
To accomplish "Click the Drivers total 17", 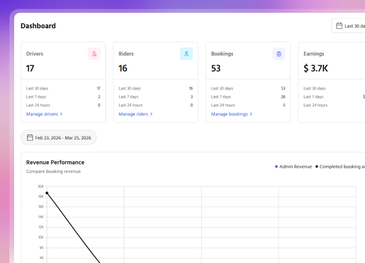I will coord(30,68).
